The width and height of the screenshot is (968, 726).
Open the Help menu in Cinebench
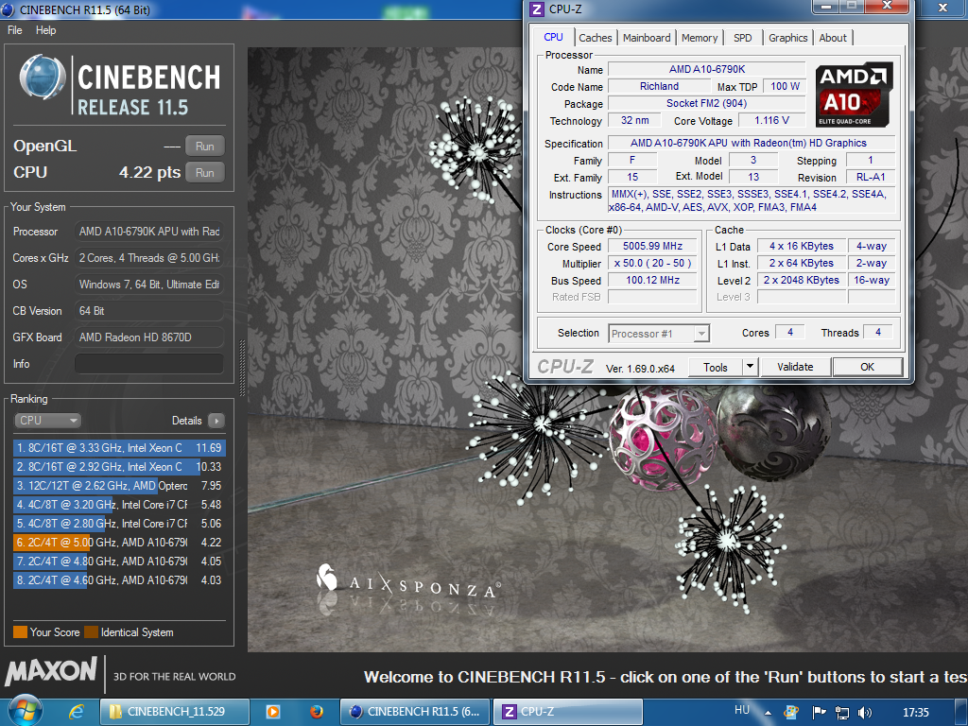pyautogui.click(x=45, y=30)
